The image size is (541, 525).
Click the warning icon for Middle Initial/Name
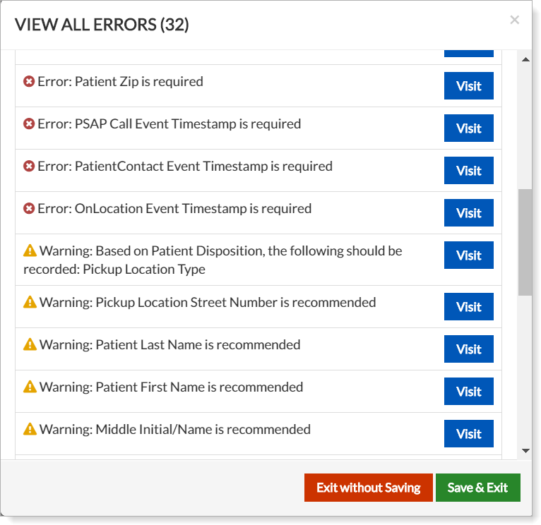tap(30, 429)
